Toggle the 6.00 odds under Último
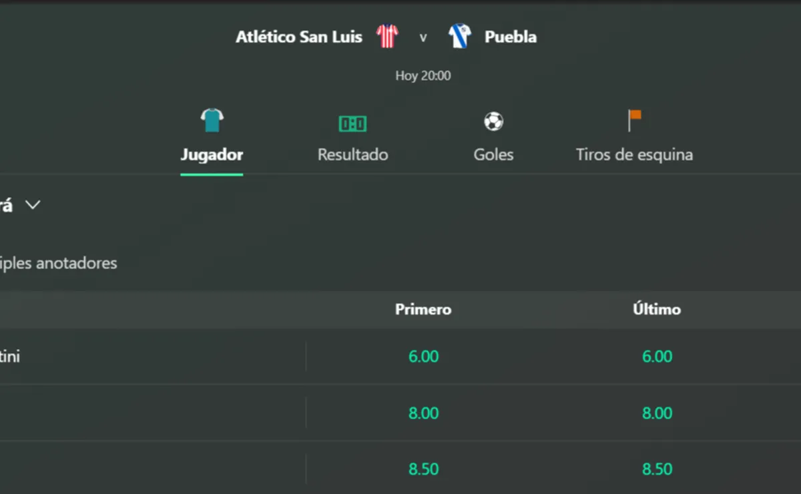 [657, 356]
